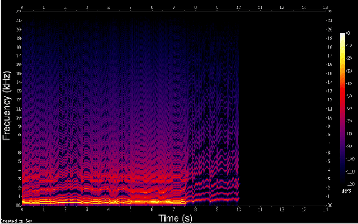Click the 15 kHz tick on right frequency axis
The height and width of the screenshot is (224, 358).
tap(330, 73)
